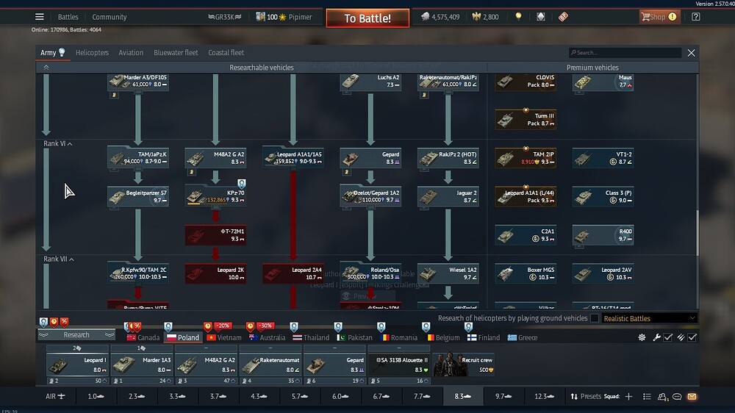Click the collapse chevron beside Researchable vehicles
Image resolution: width=735 pixels, height=413 pixels.
pyautogui.click(x=46, y=68)
